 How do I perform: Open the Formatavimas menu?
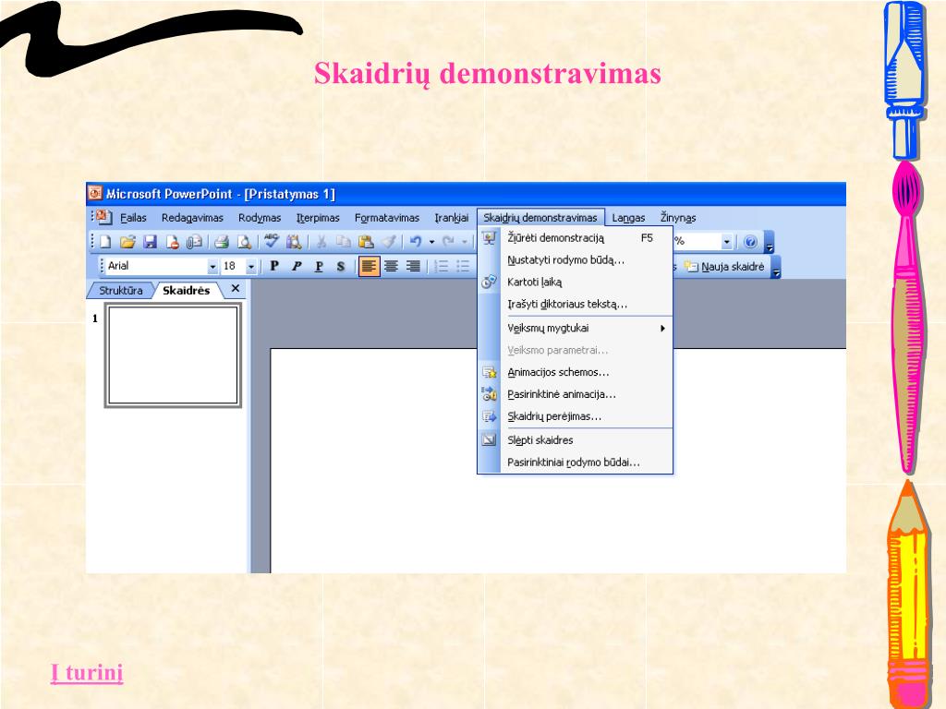pyautogui.click(x=387, y=218)
